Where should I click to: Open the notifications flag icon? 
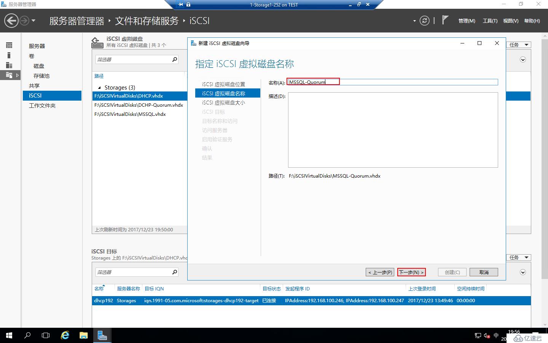[445, 20]
